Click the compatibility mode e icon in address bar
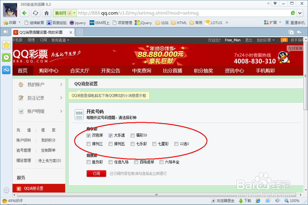 click(x=293, y=13)
